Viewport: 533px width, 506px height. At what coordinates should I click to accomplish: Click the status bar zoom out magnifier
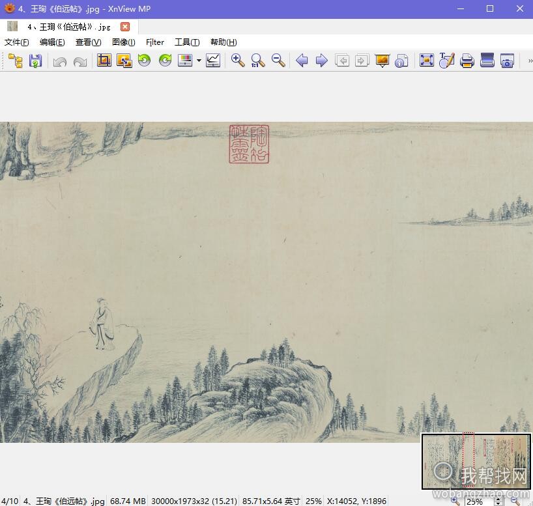pyautogui.click(x=516, y=501)
